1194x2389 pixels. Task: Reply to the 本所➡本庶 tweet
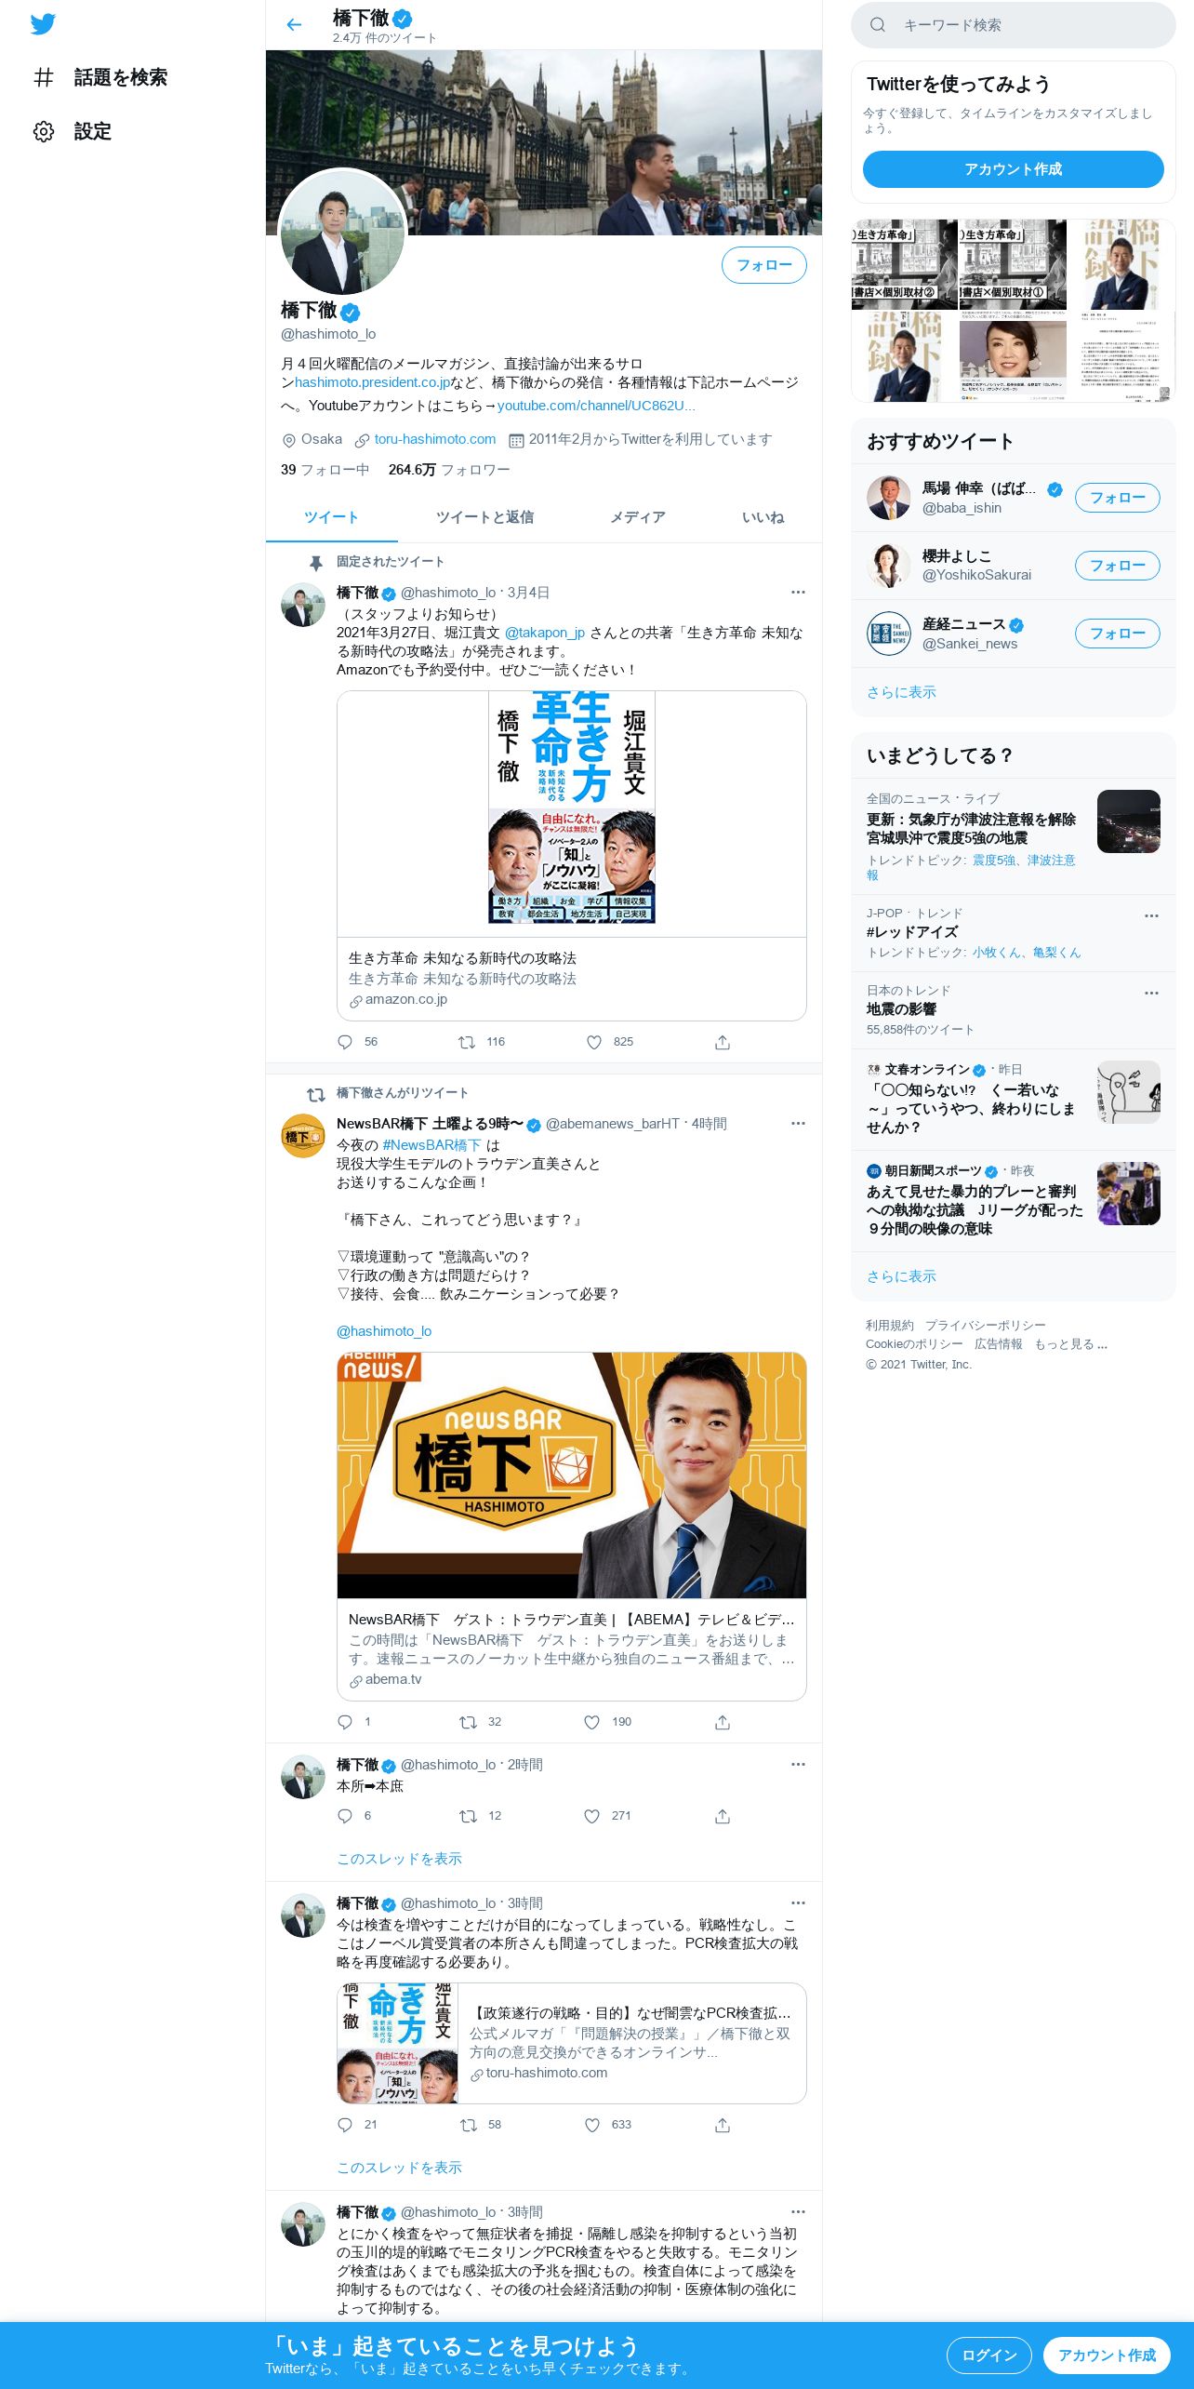(x=345, y=1816)
